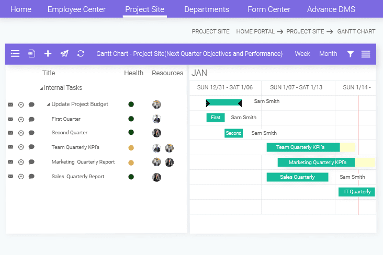The image size is (383, 255).
Task: Select the First task bar in chart
Action: coord(216,118)
